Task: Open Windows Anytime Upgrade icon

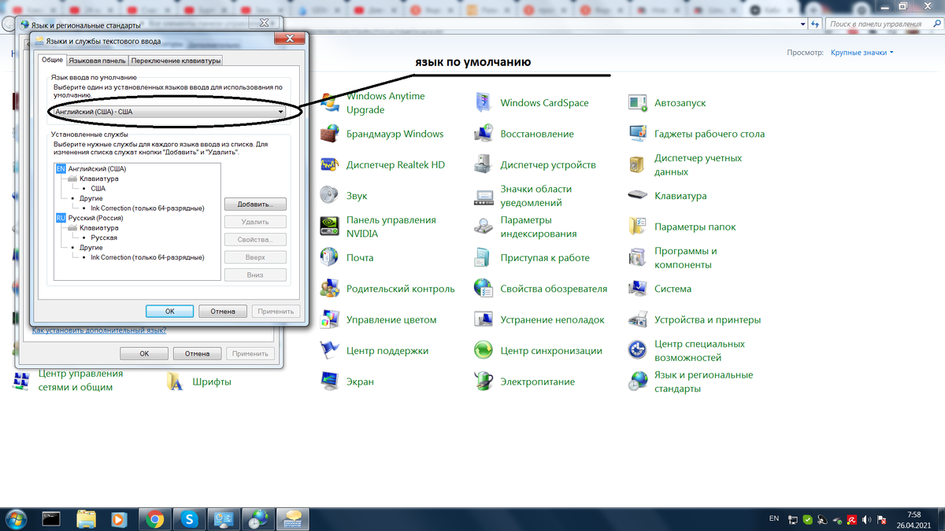Action: tap(331, 103)
